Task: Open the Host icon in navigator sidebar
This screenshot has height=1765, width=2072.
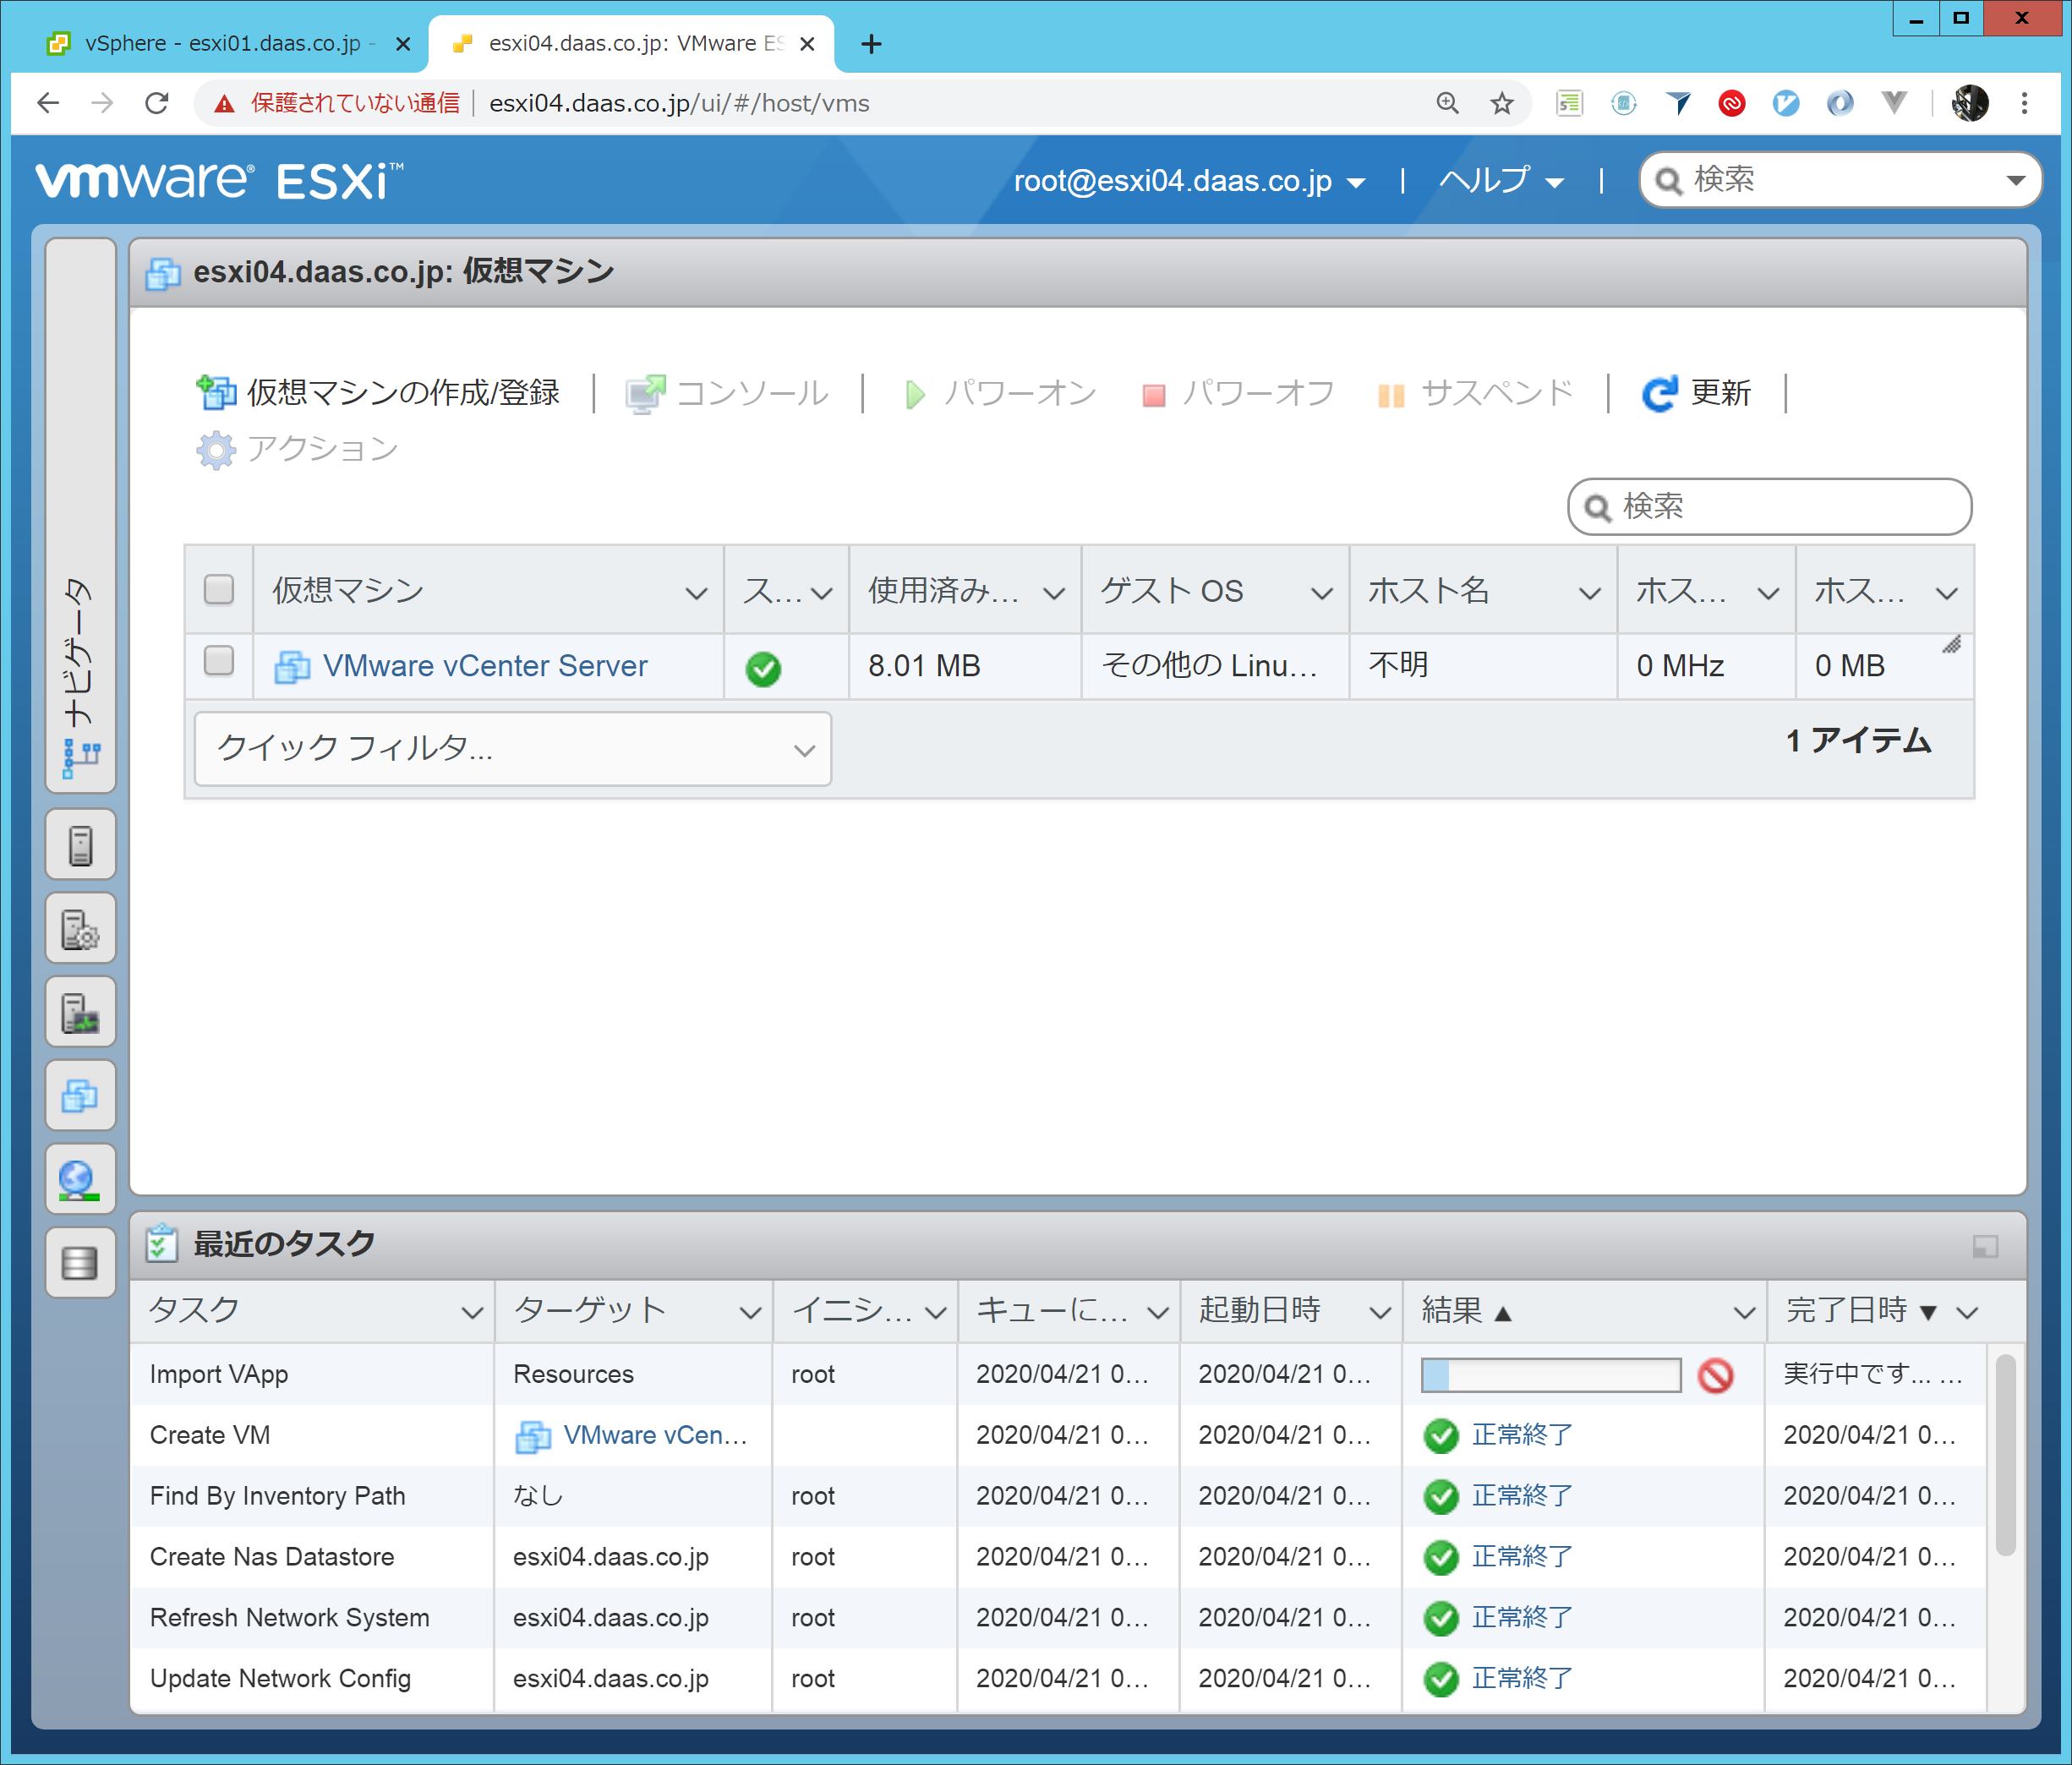Action: (x=80, y=845)
